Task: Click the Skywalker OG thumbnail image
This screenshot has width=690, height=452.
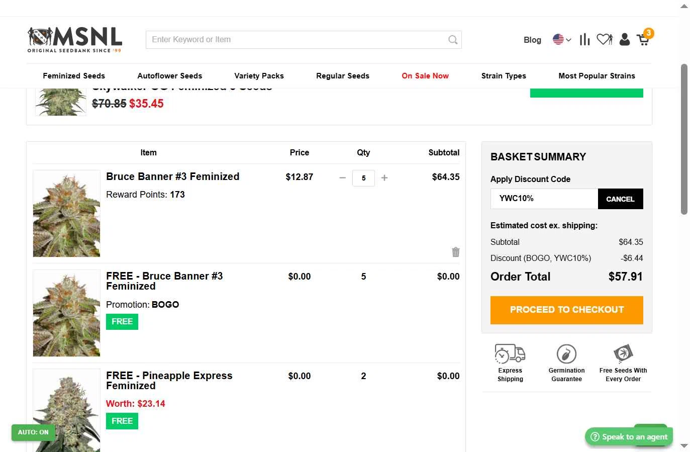Action: 61,102
